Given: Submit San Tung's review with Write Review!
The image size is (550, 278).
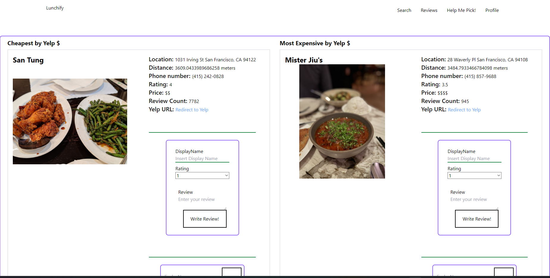Looking at the screenshot, I should click(205, 219).
